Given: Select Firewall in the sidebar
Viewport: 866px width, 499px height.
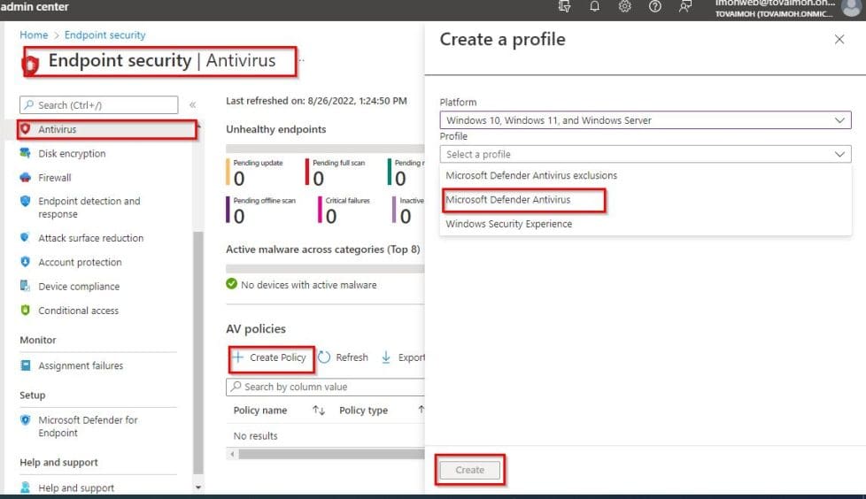Looking at the screenshot, I should coord(55,178).
